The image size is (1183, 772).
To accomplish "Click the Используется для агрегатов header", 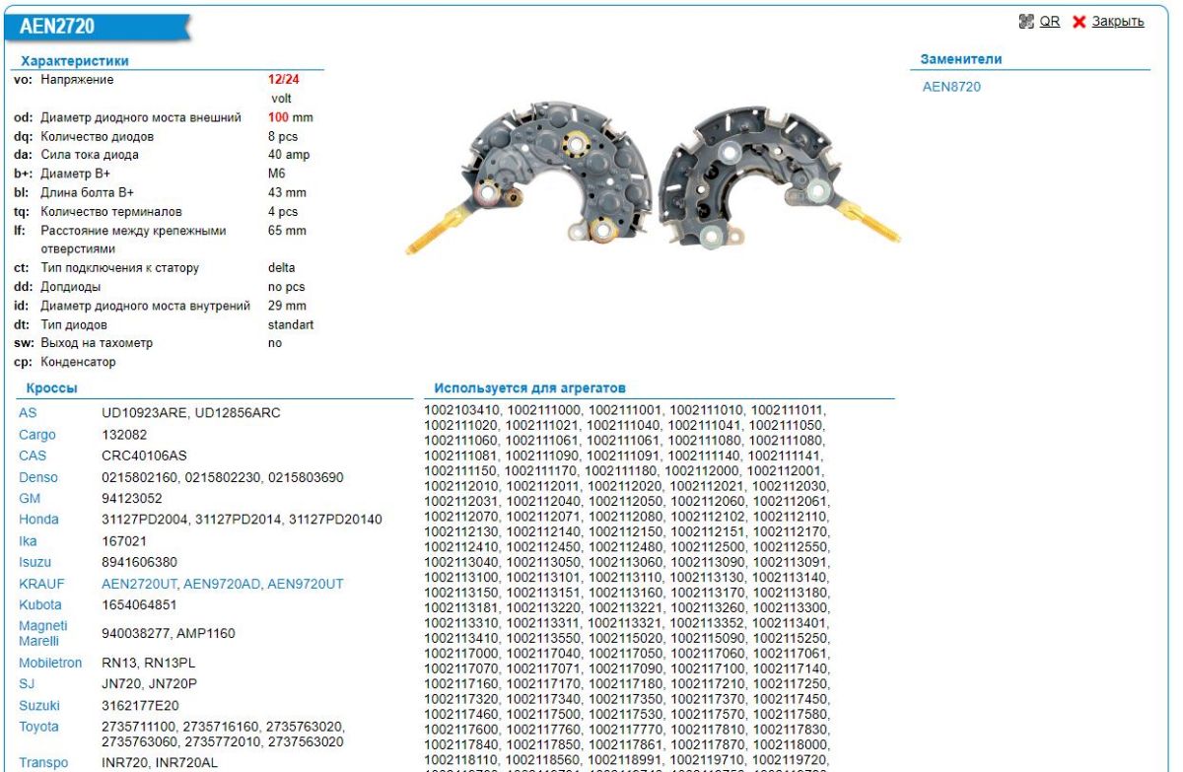I will 529,388.
